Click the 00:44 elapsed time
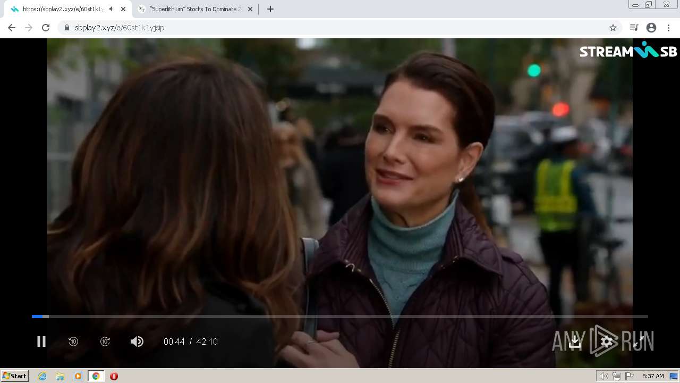 point(174,342)
